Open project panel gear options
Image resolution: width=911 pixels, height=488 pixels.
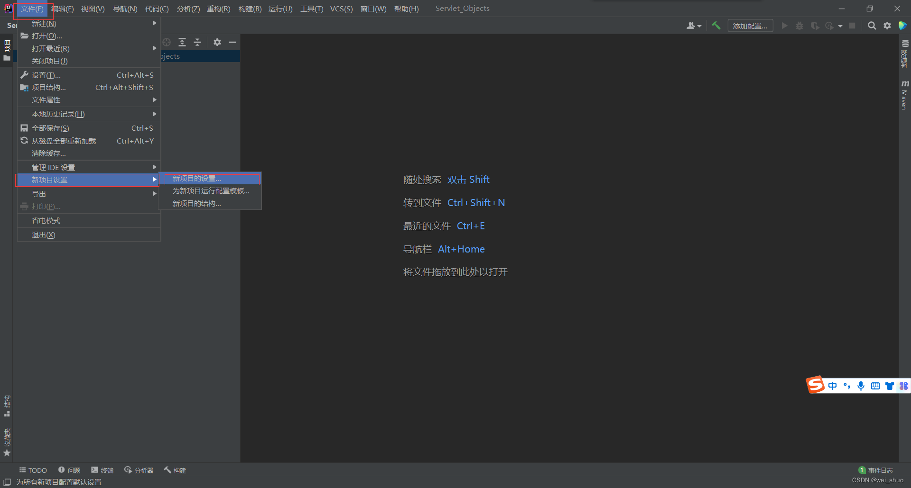click(x=217, y=42)
